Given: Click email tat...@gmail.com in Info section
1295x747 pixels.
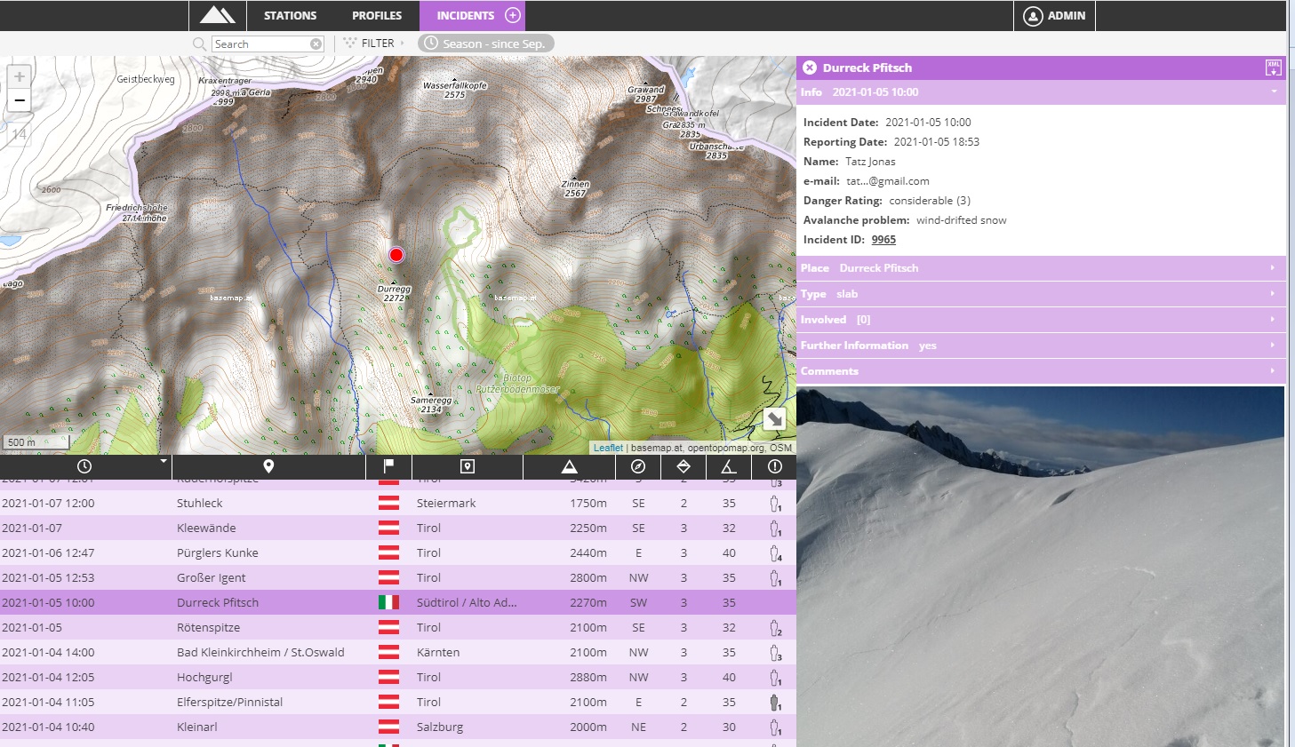Looking at the screenshot, I should coord(888,181).
